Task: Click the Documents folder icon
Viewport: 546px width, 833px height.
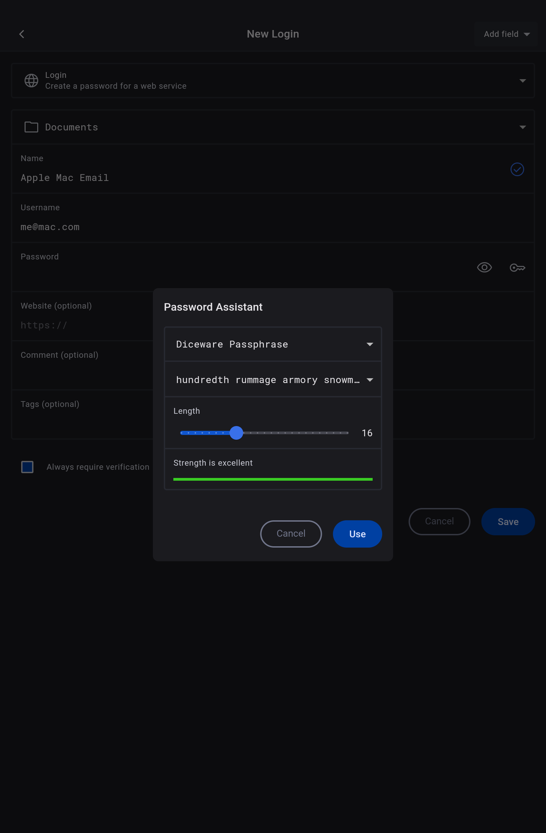Action: tap(31, 127)
